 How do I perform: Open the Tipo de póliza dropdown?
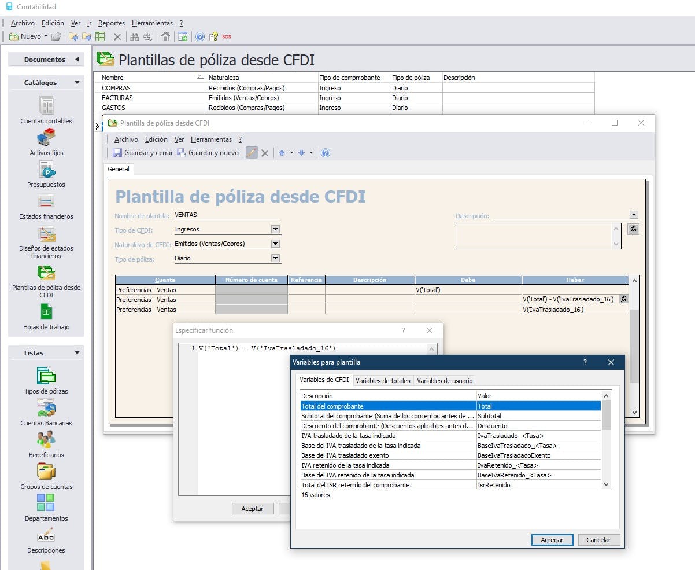[x=275, y=258]
